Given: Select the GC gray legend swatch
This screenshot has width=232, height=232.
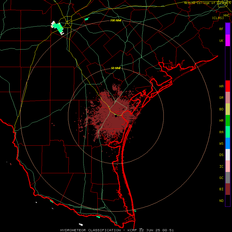Looking at the screenshot, I should (228, 178).
